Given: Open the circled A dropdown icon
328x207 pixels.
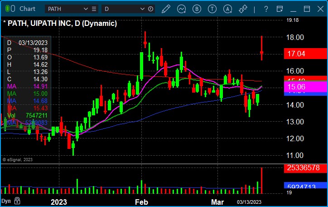Looking at the screenshot, I should coord(227,9).
